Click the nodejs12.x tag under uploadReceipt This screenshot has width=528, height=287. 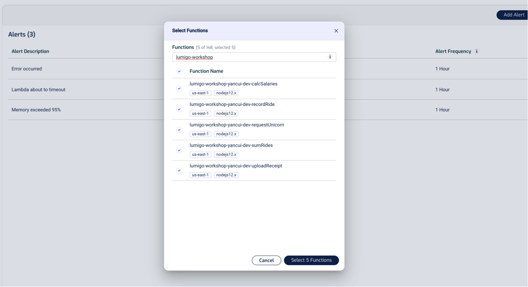coord(226,175)
